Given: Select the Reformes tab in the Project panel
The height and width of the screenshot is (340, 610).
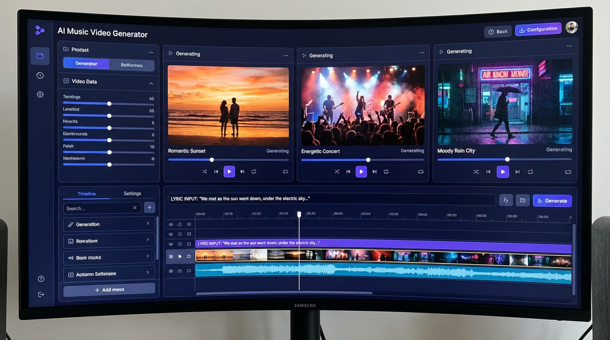Looking at the screenshot, I should point(131,65).
